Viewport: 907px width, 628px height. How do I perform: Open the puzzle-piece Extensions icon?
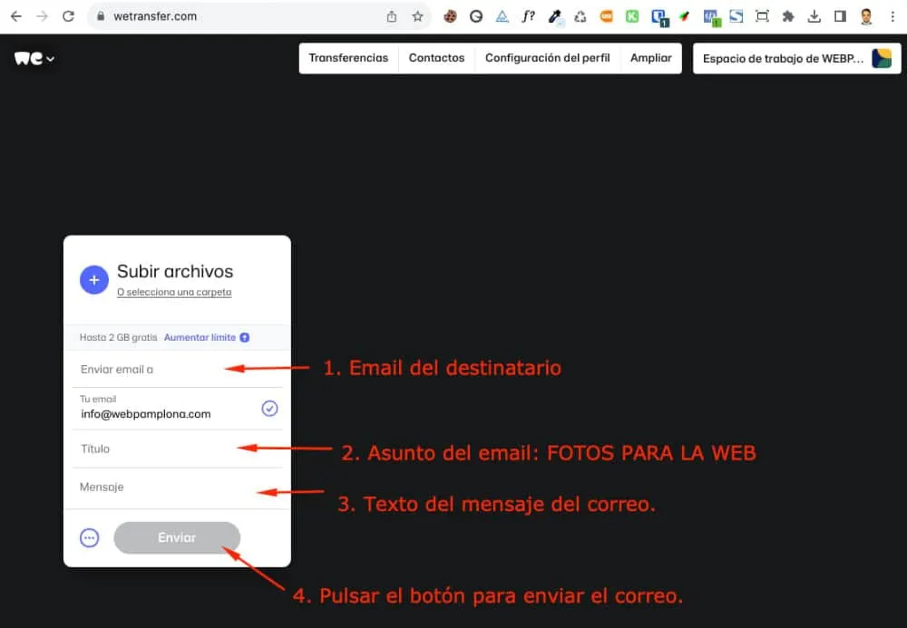(789, 15)
